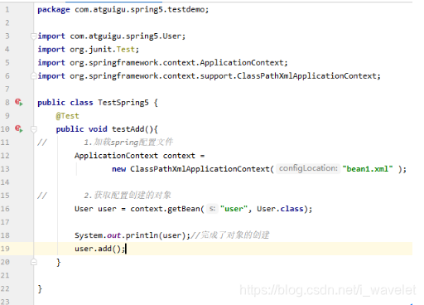The height and width of the screenshot is (305, 424).
Task: Click the testAdd method name
Action: 128,129
